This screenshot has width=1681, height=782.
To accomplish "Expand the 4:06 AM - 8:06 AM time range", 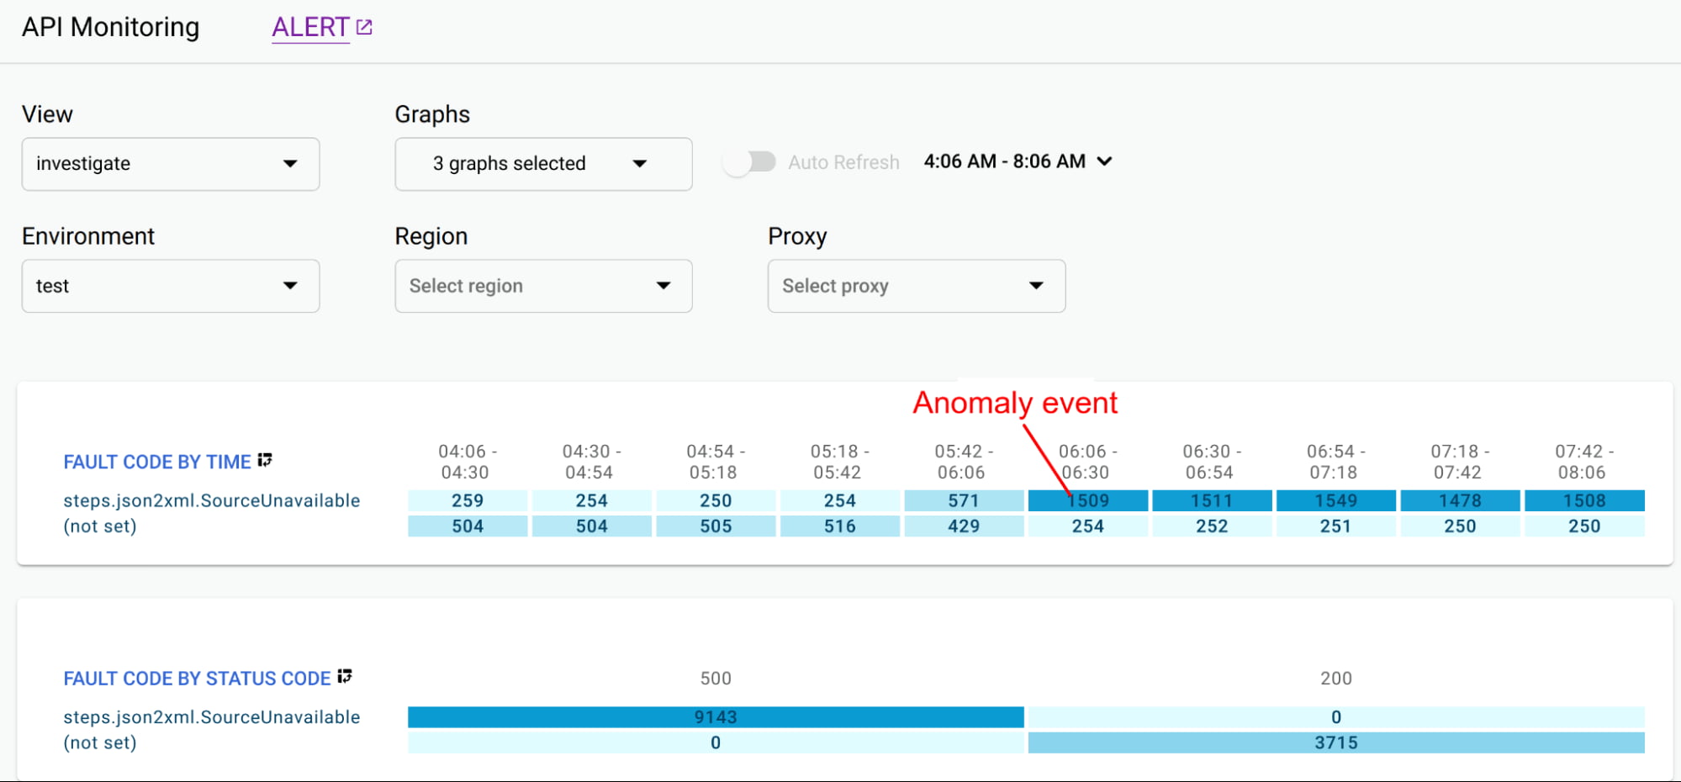I will (1018, 161).
